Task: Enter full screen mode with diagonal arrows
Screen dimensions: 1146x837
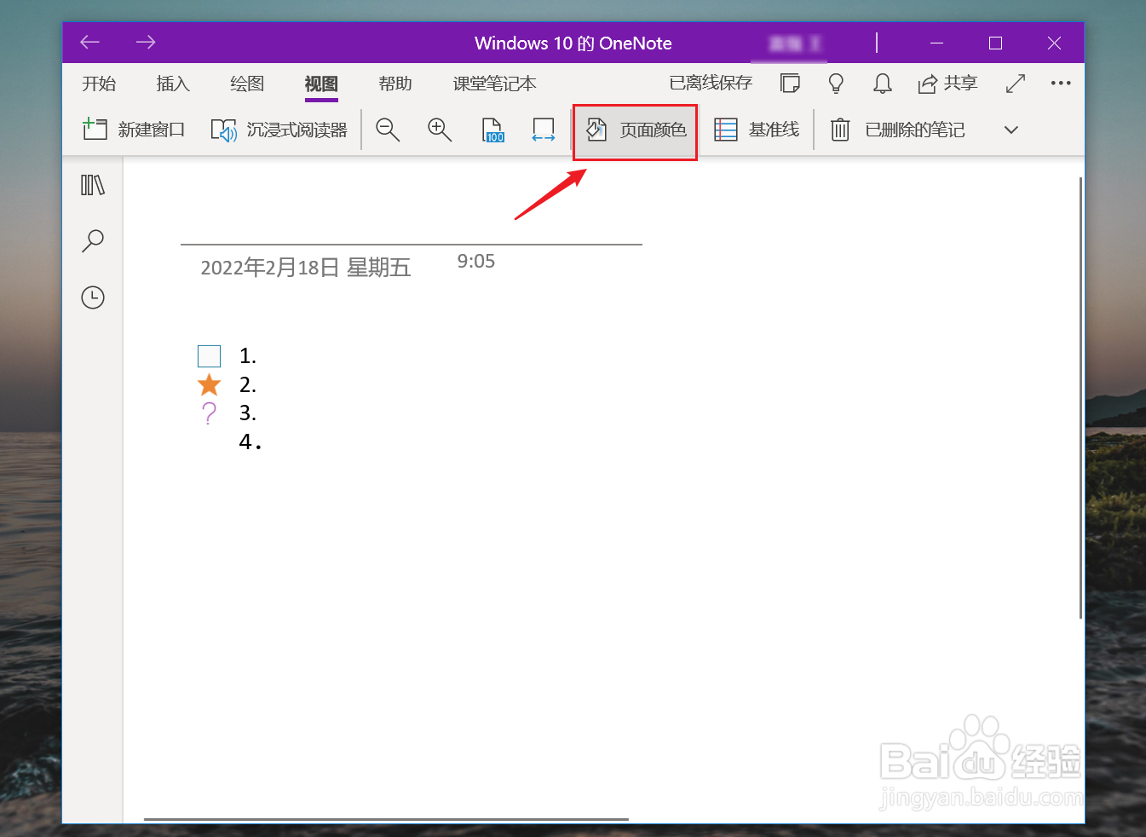Action: point(1015,83)
